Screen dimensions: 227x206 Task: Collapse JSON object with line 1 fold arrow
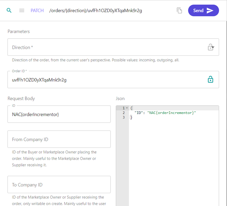pyautogui.click(x=127, y=108)
